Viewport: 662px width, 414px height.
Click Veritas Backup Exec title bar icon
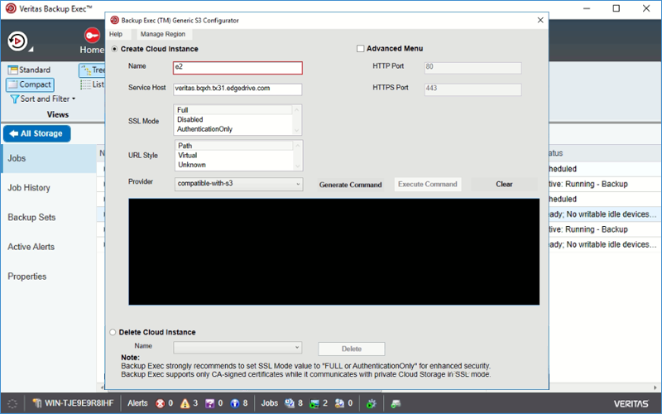11,8
